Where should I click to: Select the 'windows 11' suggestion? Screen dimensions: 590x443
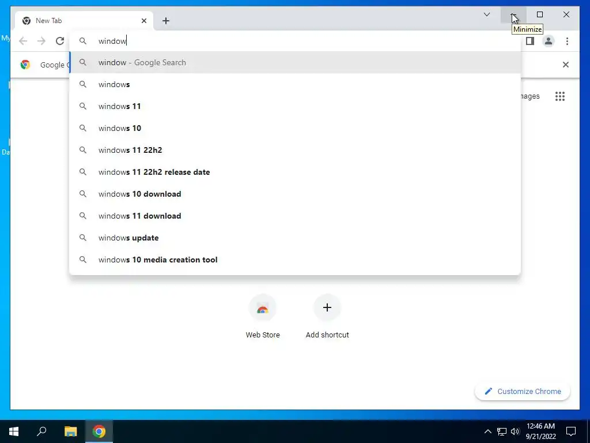pyautogui.click(x=296, y=106)
